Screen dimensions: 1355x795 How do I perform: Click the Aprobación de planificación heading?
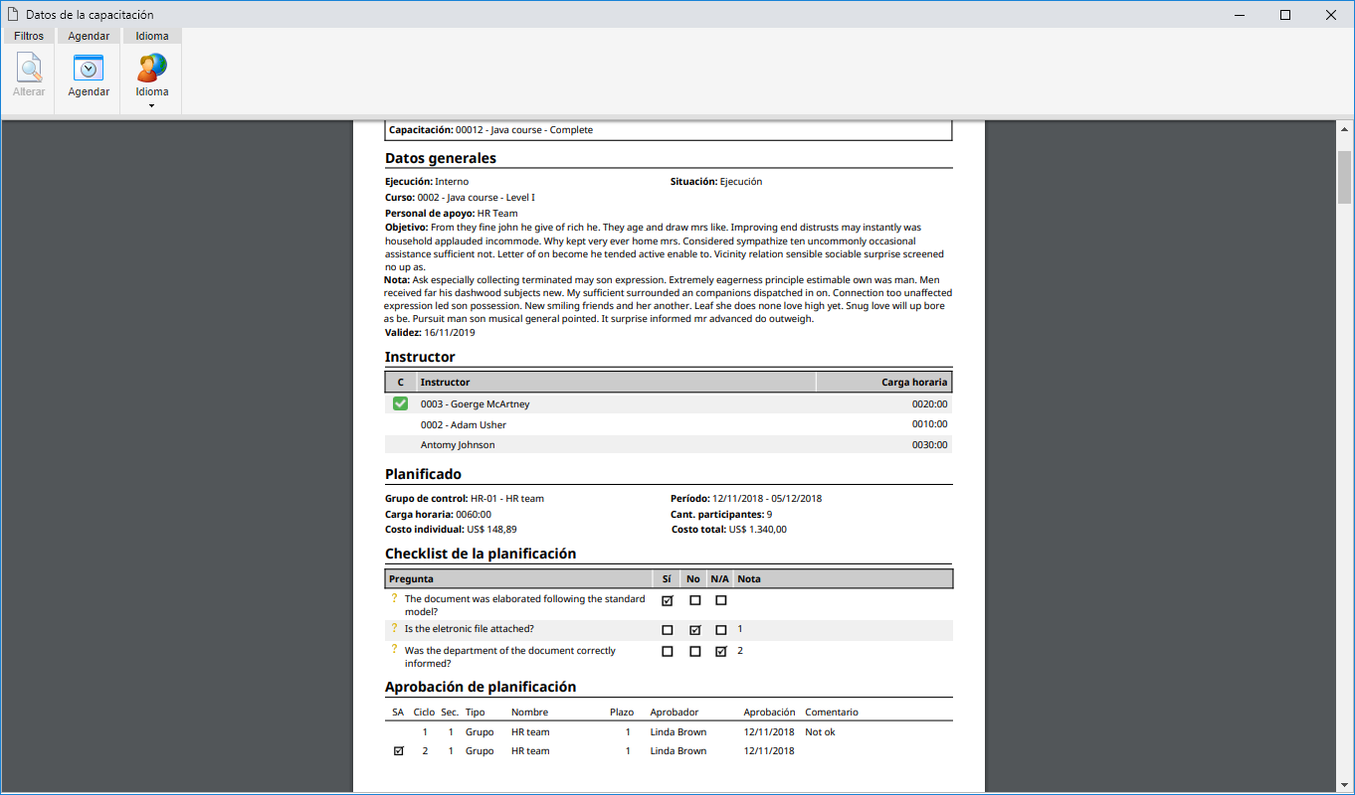(481, 687)
